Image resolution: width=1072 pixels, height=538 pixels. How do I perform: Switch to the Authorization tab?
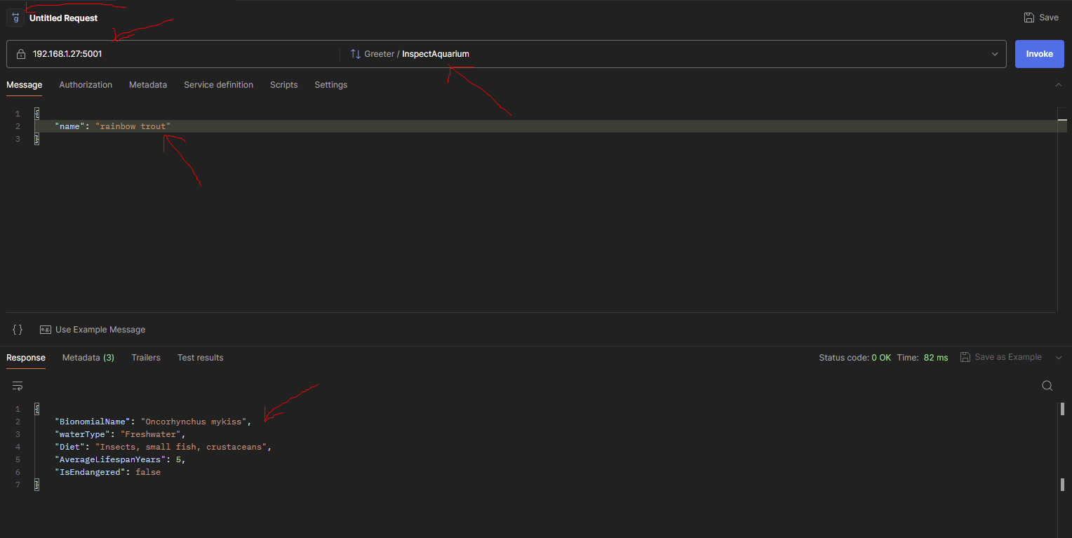click(86, 85)
